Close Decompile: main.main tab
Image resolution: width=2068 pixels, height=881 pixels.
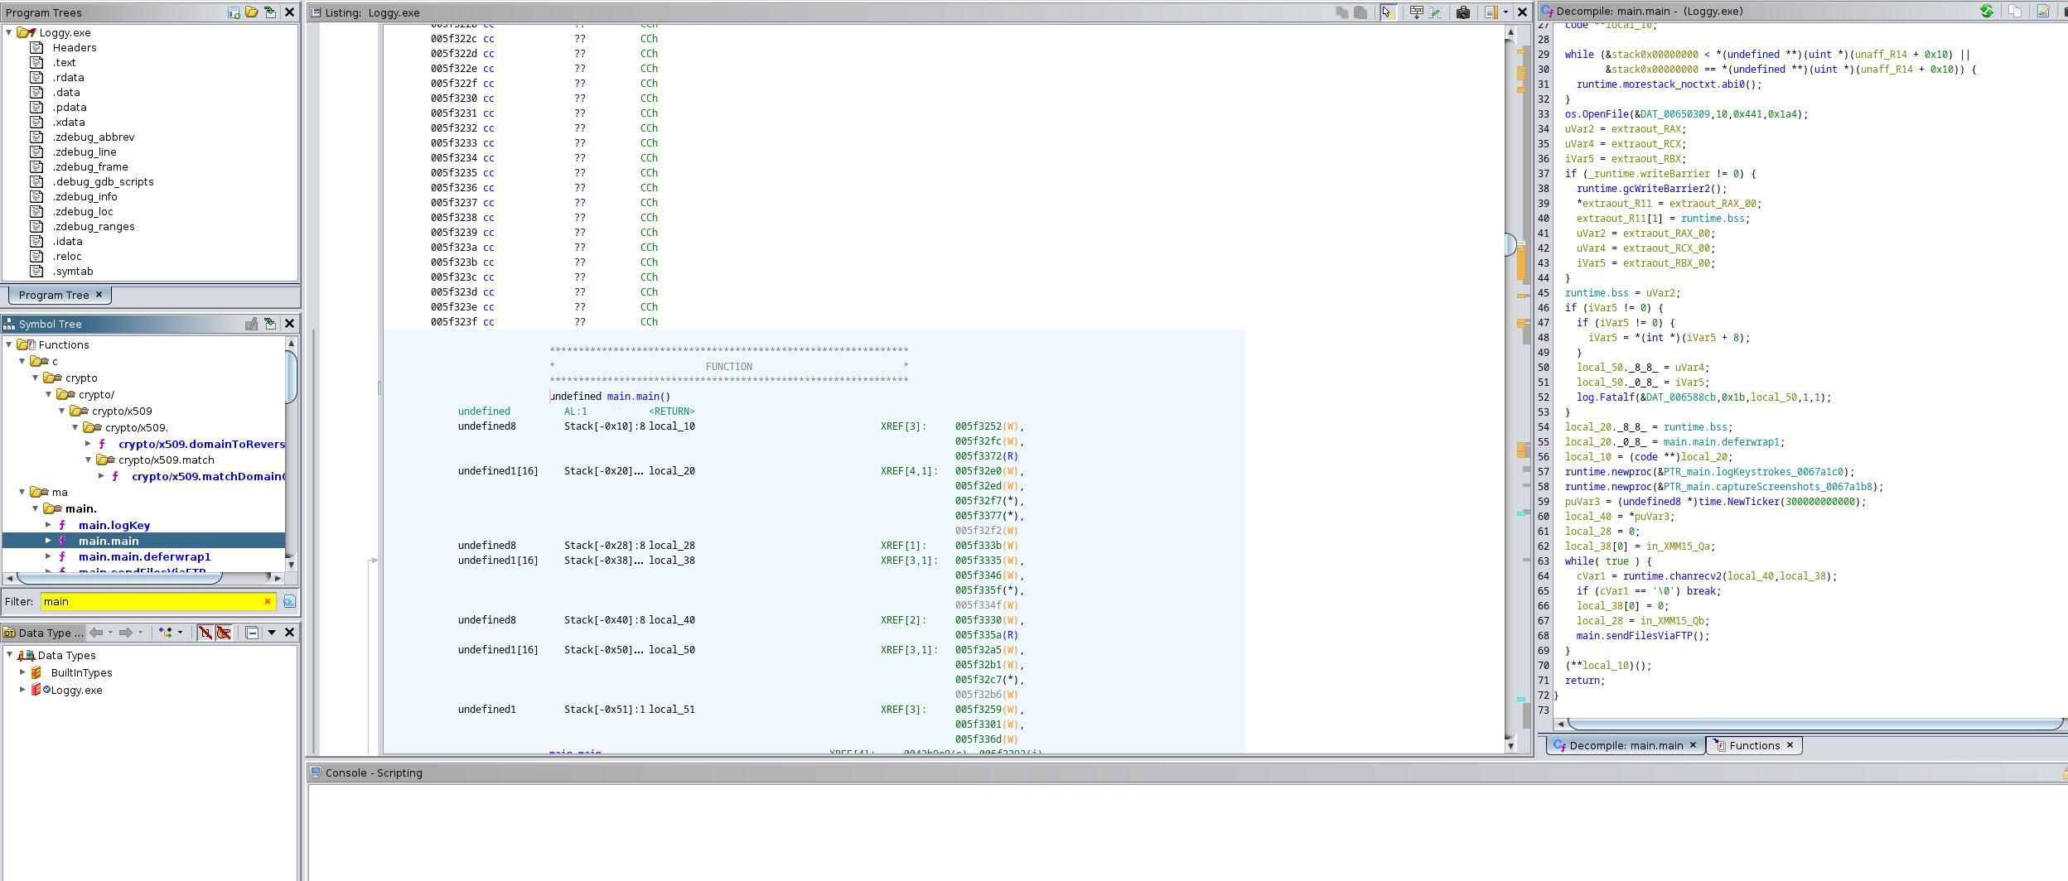pyautogui.click(x=1693, y=745)
